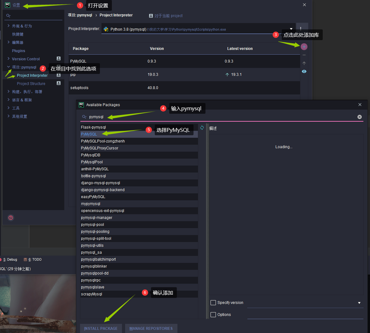Open the Specify version dropdown
Image resolution: width=370 pixels, height=333 pixels.
pyautogui.click(x=359, y=303)
